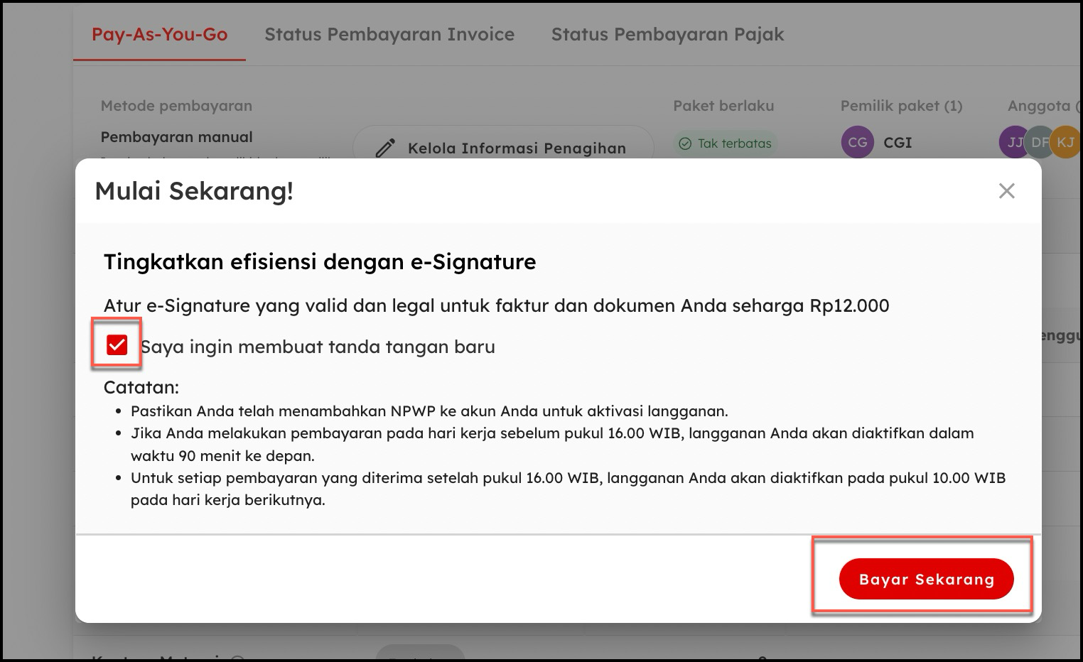
Task: Select the JJ member avatar
Action: [1013, 142]
